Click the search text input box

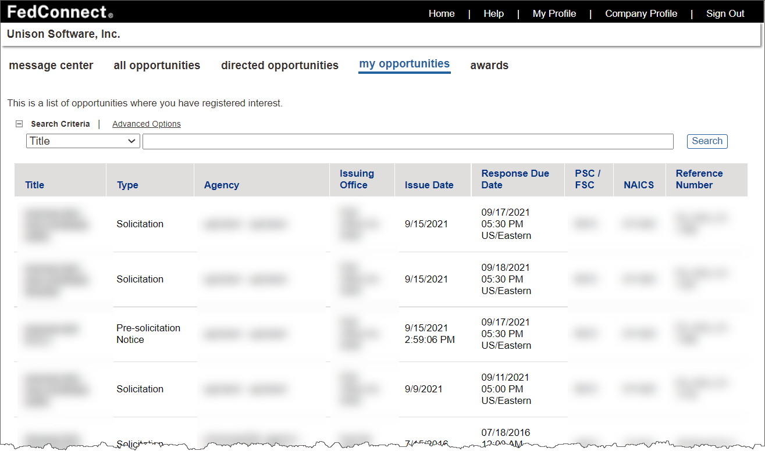407,141
